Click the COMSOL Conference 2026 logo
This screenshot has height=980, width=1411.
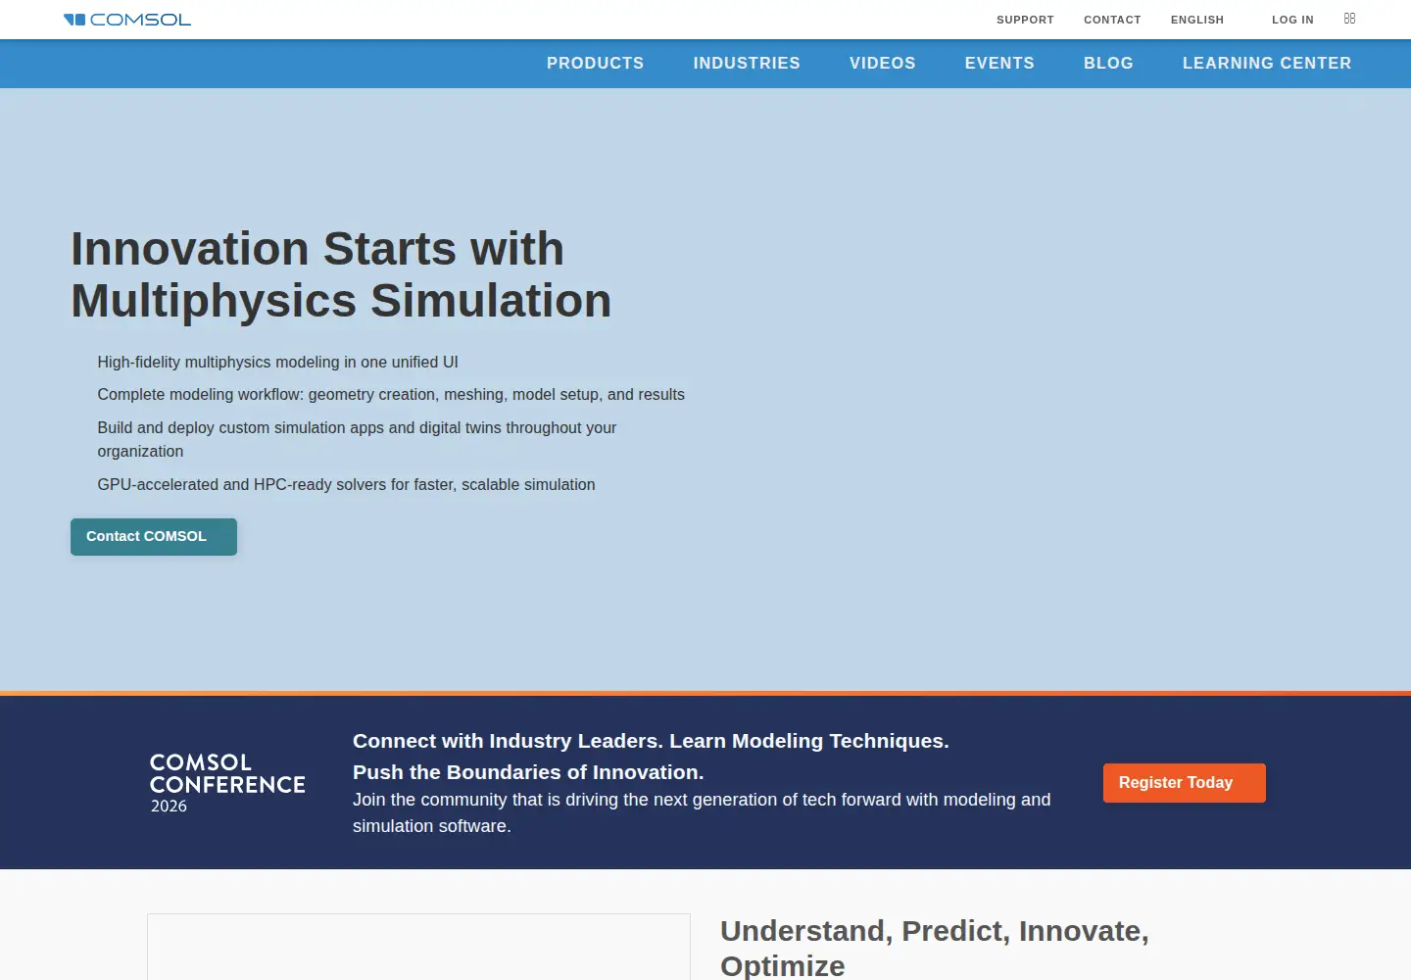227,783
